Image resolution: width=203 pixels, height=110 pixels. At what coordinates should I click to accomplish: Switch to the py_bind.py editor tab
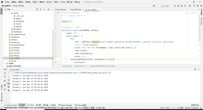(x=61, y=10)
